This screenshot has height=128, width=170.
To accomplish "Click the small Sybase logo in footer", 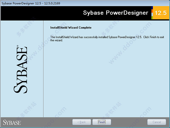I will [12, 122].
